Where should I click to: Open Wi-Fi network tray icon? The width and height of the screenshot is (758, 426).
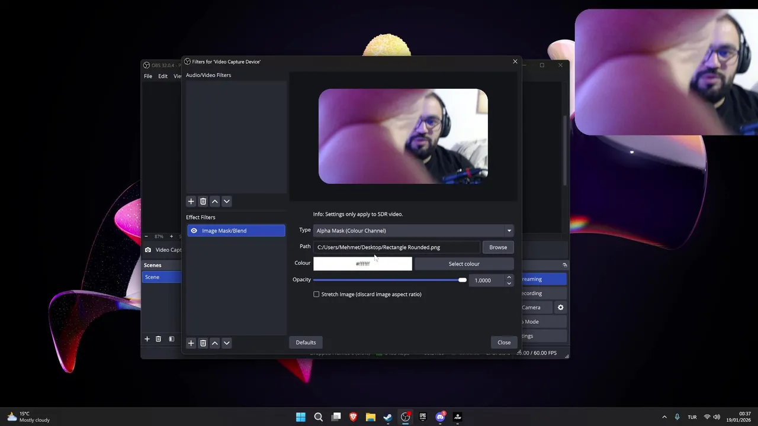[x=707, y=417]
